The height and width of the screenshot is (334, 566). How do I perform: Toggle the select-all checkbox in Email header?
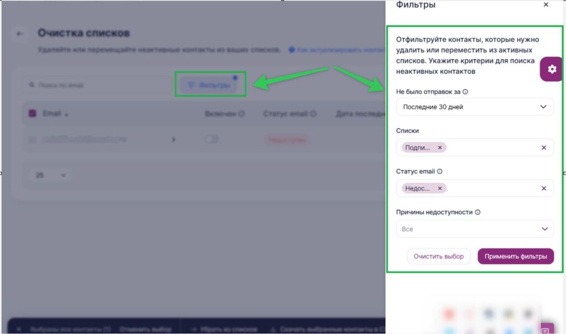(x=33, y=114)
